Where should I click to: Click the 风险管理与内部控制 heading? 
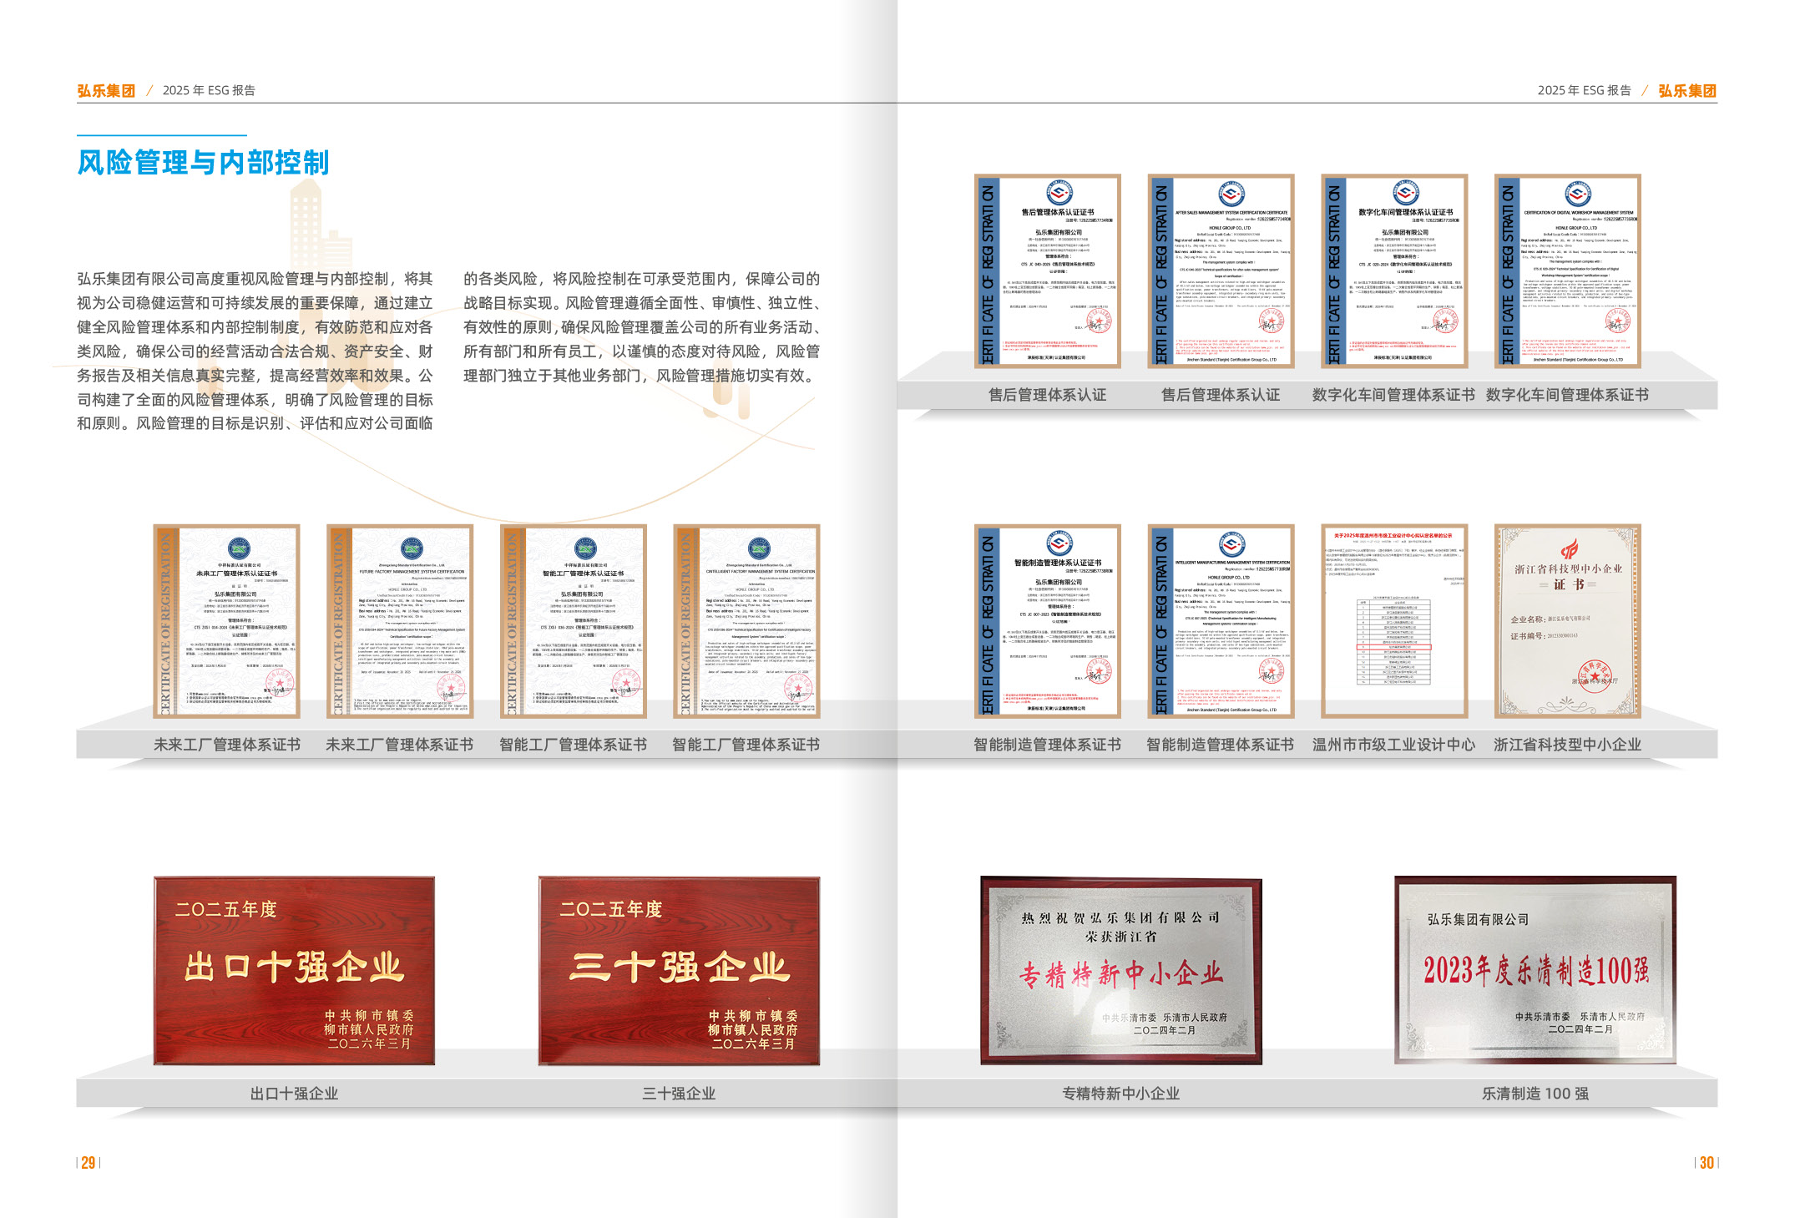click(203, 162)
